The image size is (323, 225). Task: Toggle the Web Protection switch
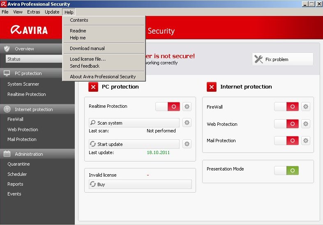286,124
